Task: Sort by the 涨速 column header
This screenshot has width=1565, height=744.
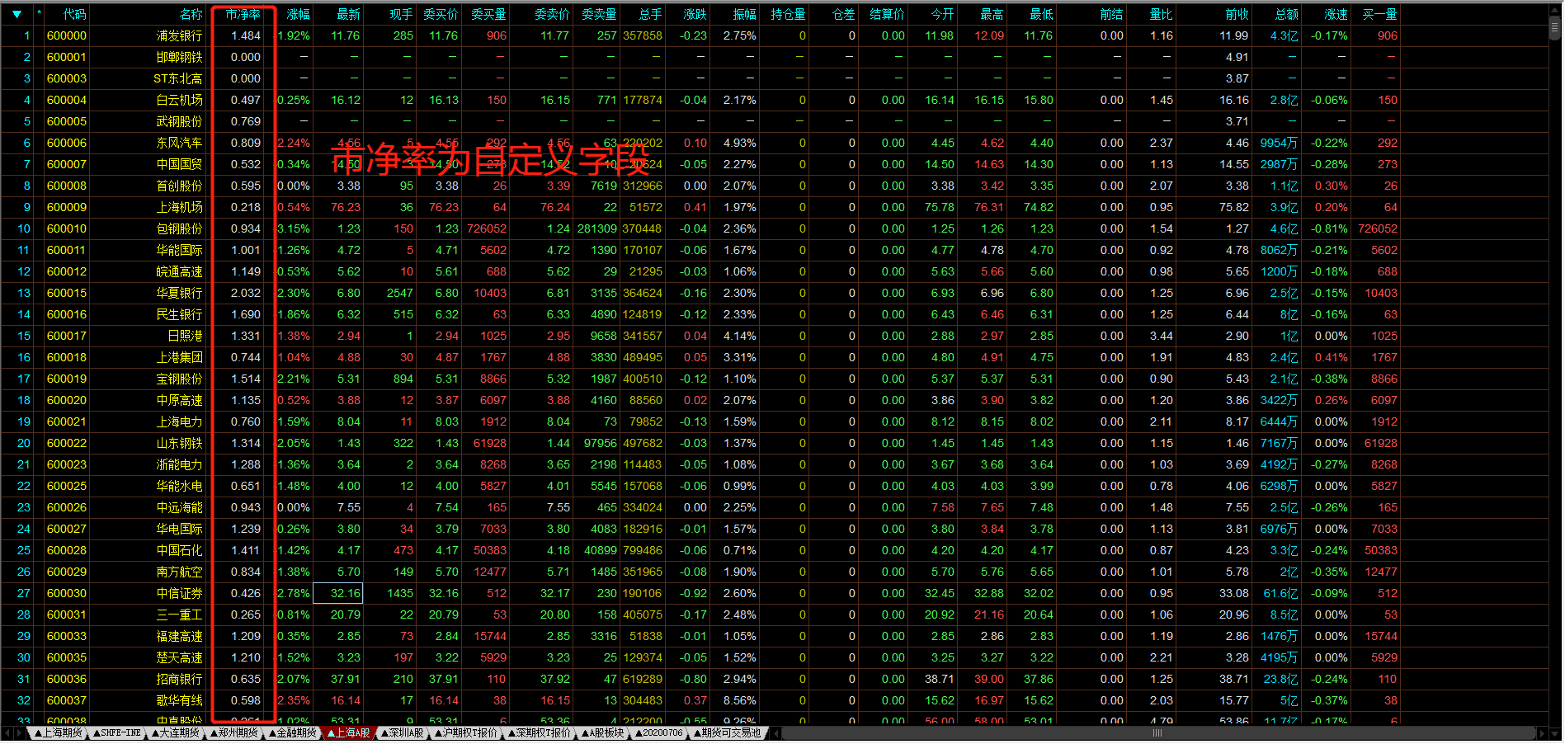Action: click(1336, 14)
